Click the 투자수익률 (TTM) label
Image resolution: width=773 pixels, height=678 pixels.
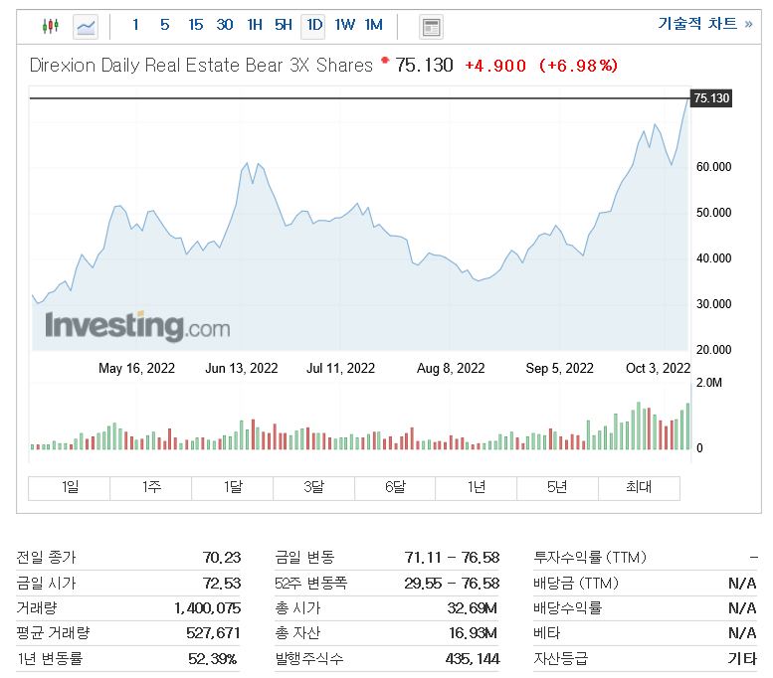tap(590, 558)
